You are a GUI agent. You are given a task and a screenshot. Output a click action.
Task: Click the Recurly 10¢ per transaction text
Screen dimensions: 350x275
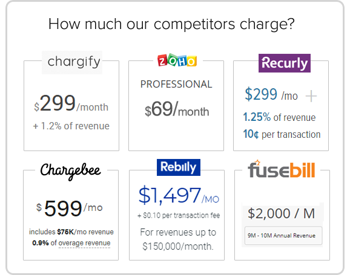pos(282,134)
